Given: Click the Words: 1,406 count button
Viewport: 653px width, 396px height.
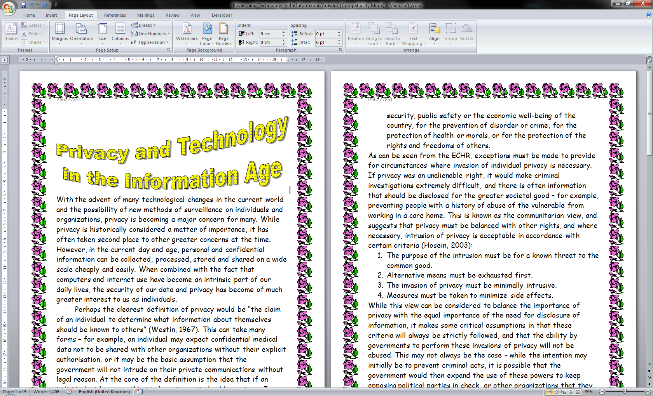Looking at the screenshot, I should [46, 392].
